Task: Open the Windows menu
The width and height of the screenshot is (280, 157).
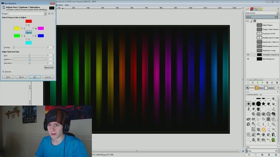Action: point(59,5)
